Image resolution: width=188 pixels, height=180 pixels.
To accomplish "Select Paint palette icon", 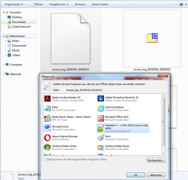I will pos(100,138).
